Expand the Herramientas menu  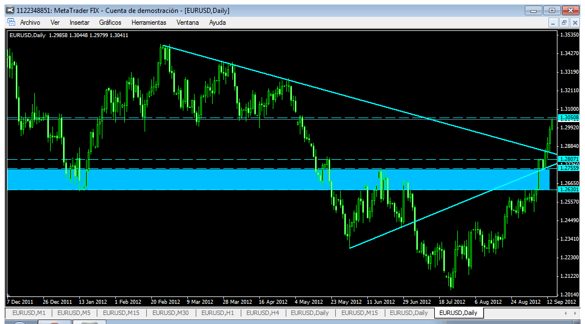tap(149, 22)
